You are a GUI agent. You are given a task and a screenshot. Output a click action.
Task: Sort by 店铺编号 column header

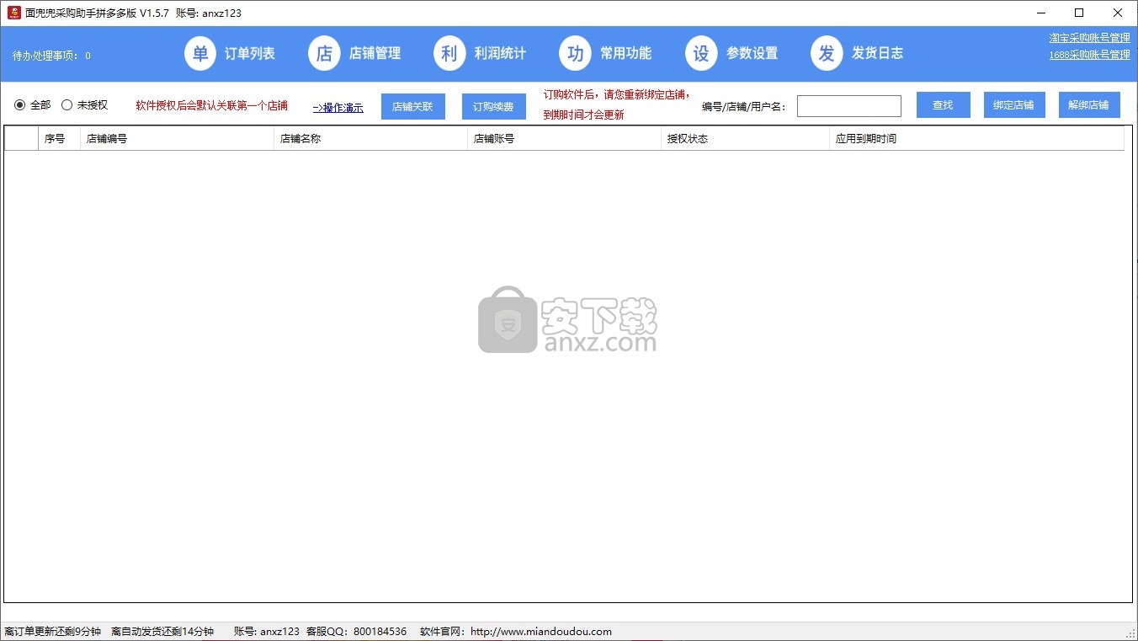[177, 139]
